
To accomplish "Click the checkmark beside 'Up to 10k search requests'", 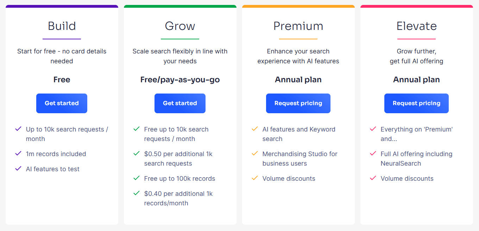I will click(19, 129).
